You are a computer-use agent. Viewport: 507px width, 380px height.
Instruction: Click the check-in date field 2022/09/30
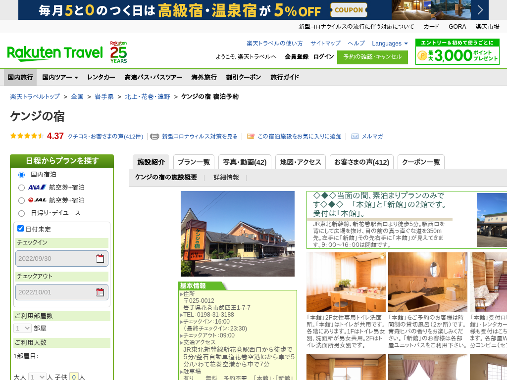tap(62, 258)
